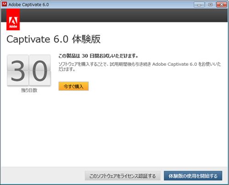The width and height of the screenshot is (229, 185).
Task: Click the bold この製品は 30 日間 text
Action: [98, 56]
